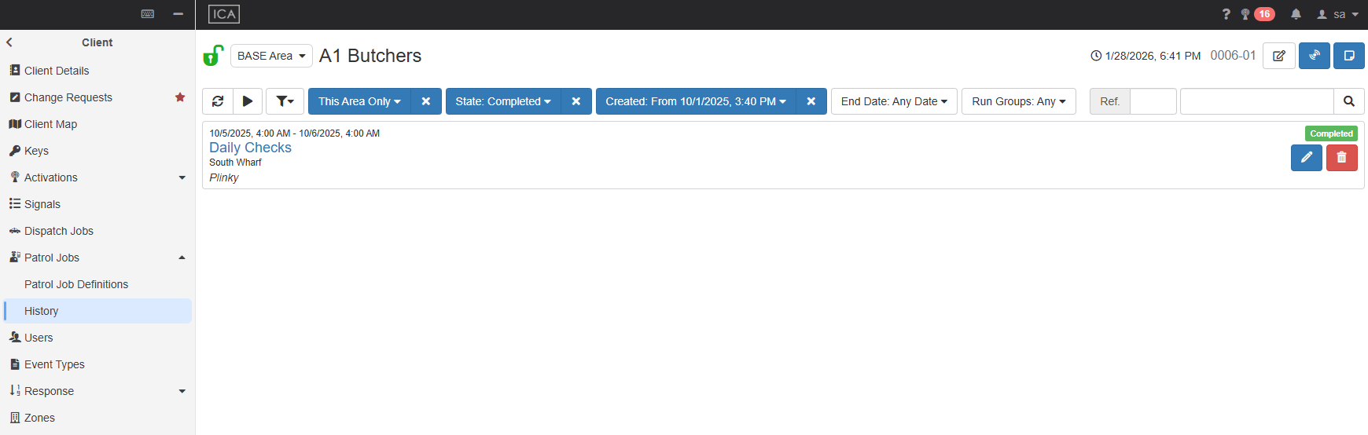Image resolution: width=1368 pixels, height=435 pixels.
Task: Click the Completed status badge
Action: click(1331, 133)
